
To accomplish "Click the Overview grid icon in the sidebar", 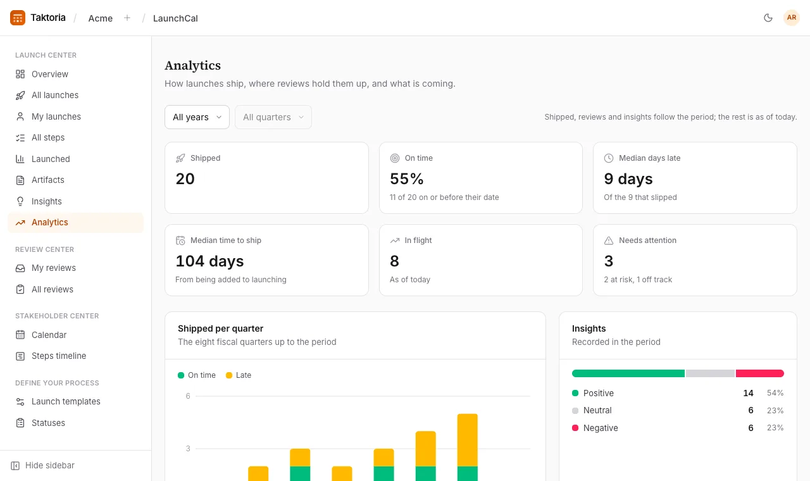I will [20, 74].
